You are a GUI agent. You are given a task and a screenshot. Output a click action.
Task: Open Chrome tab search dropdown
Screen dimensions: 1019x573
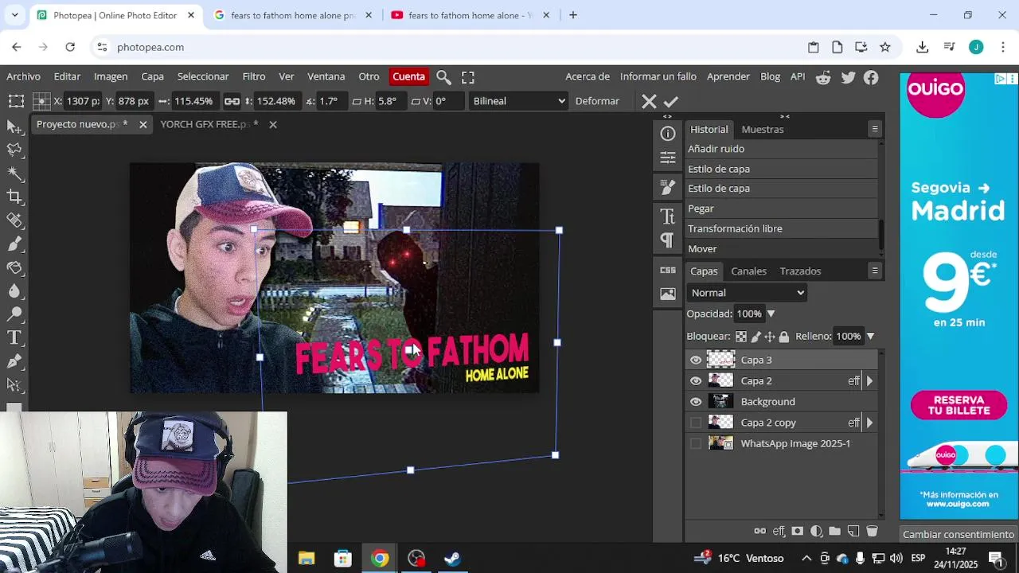pyautogui.click(x=14, y=15)
